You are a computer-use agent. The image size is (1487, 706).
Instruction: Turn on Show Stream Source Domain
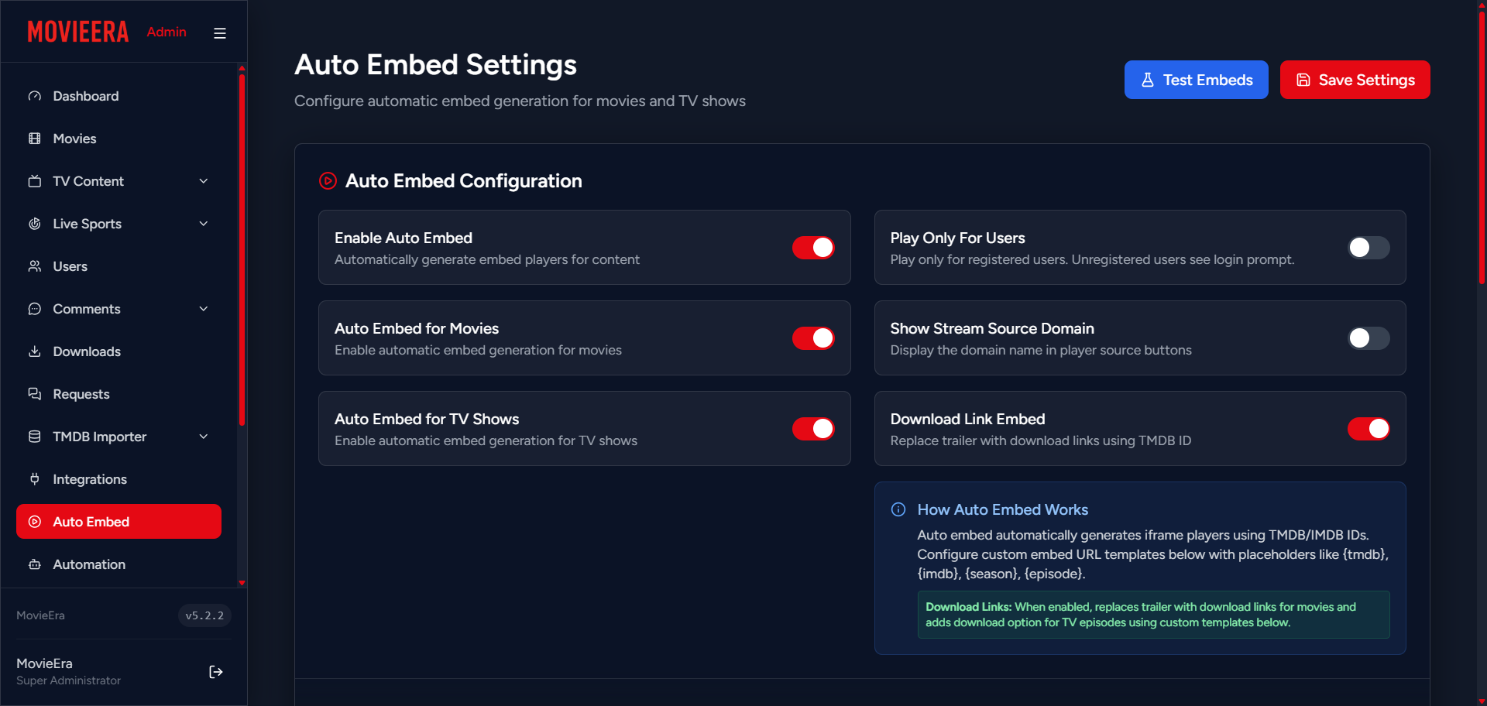click(1368, 338)
